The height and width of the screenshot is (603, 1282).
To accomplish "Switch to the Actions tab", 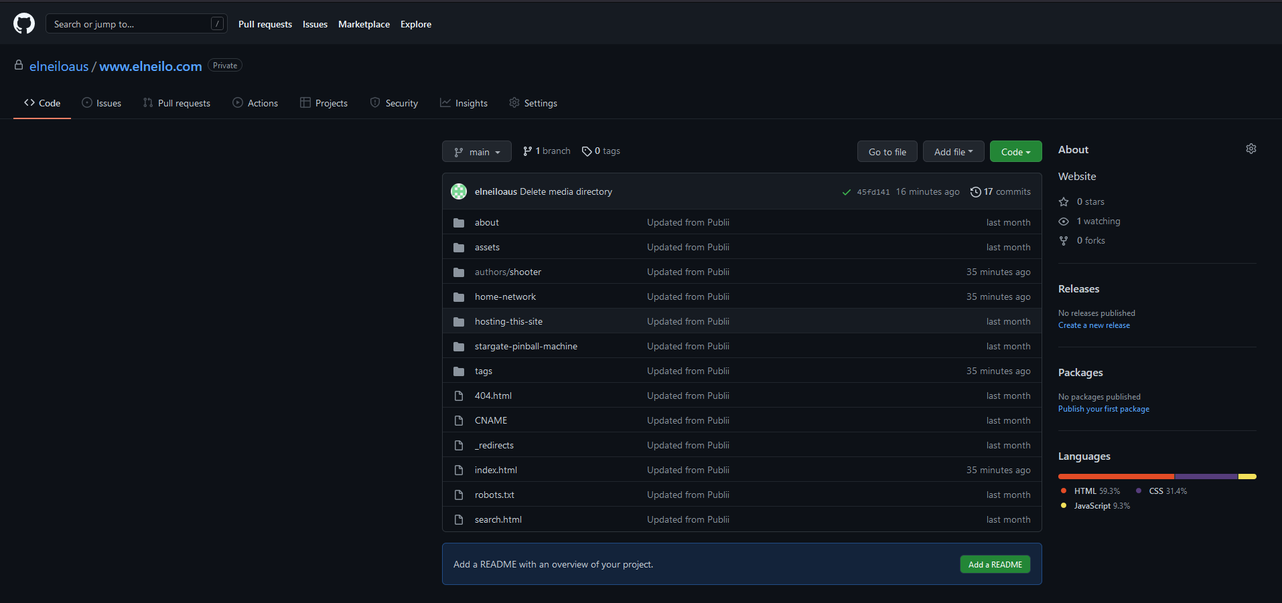I will coord(255,103).
